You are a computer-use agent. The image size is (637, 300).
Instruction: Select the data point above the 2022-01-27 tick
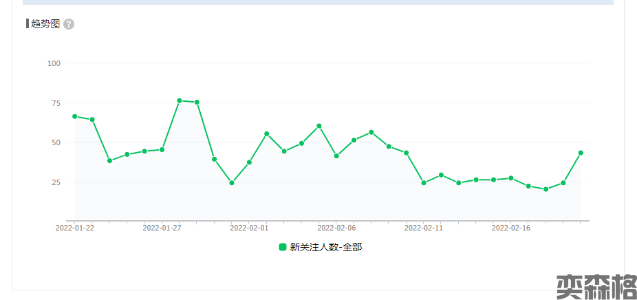(x=162, y=149)
